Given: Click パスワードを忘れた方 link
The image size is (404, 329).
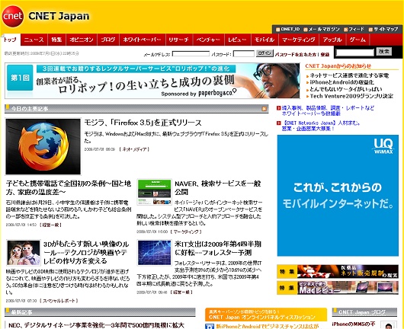Looking at the screenshot, I should pos(295,54).
